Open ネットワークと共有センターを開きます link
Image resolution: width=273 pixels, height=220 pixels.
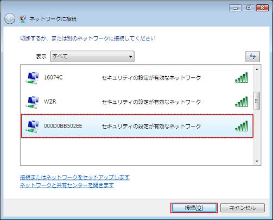[67, 185]
